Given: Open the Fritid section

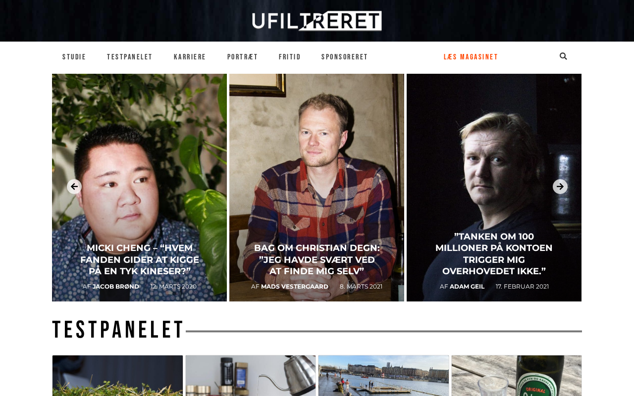Looking at the screenshot, I should pyautogui.click(x=290, y=57).
